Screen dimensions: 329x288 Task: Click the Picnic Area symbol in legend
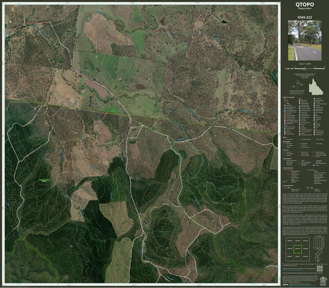click(285, 132)
